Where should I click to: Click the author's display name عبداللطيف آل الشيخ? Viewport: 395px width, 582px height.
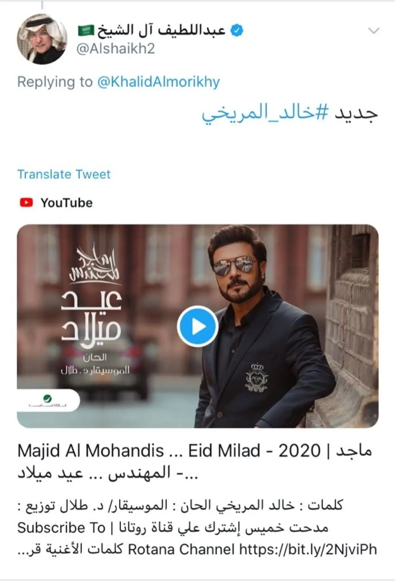[161, 30]
